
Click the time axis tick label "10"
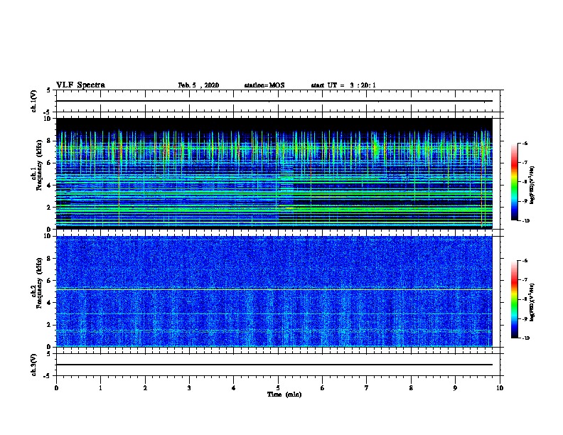pos(500,388)
